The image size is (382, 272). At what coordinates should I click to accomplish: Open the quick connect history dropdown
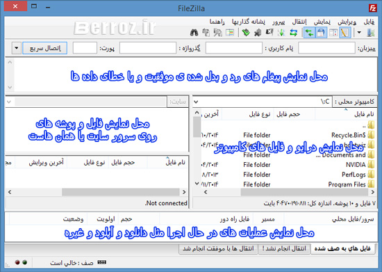(x=17, y=48)
